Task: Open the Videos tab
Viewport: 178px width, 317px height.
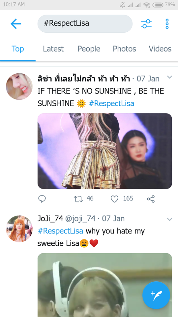Action: 160,49
